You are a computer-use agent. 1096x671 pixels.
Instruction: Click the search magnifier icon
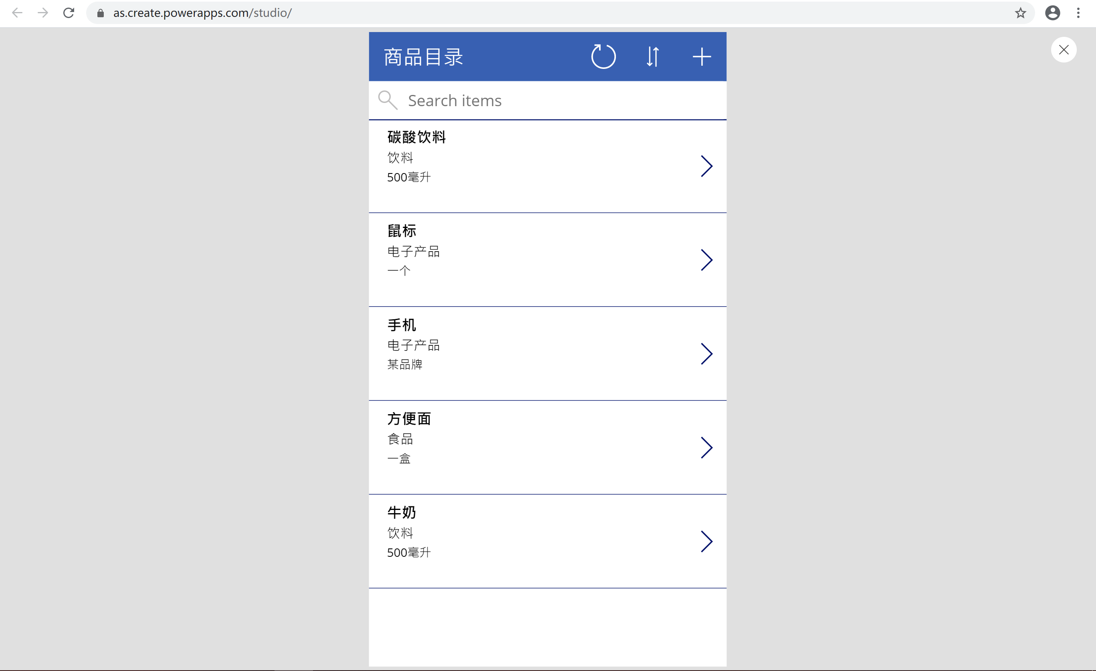pos(388,100)
